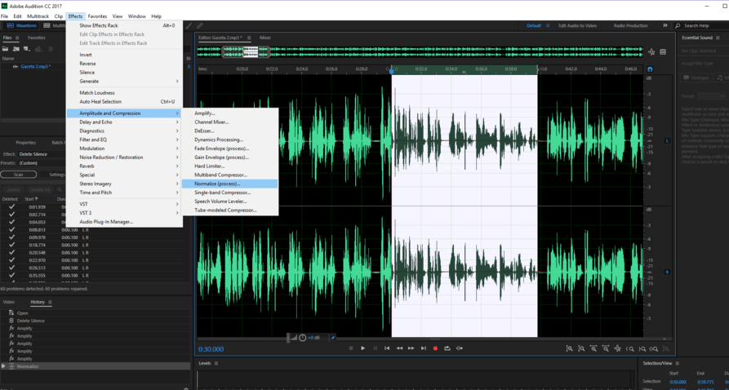This screenshot has height=390, width=729.
Task: Click Zoom In at In Point icon
Action: point(630,348)
